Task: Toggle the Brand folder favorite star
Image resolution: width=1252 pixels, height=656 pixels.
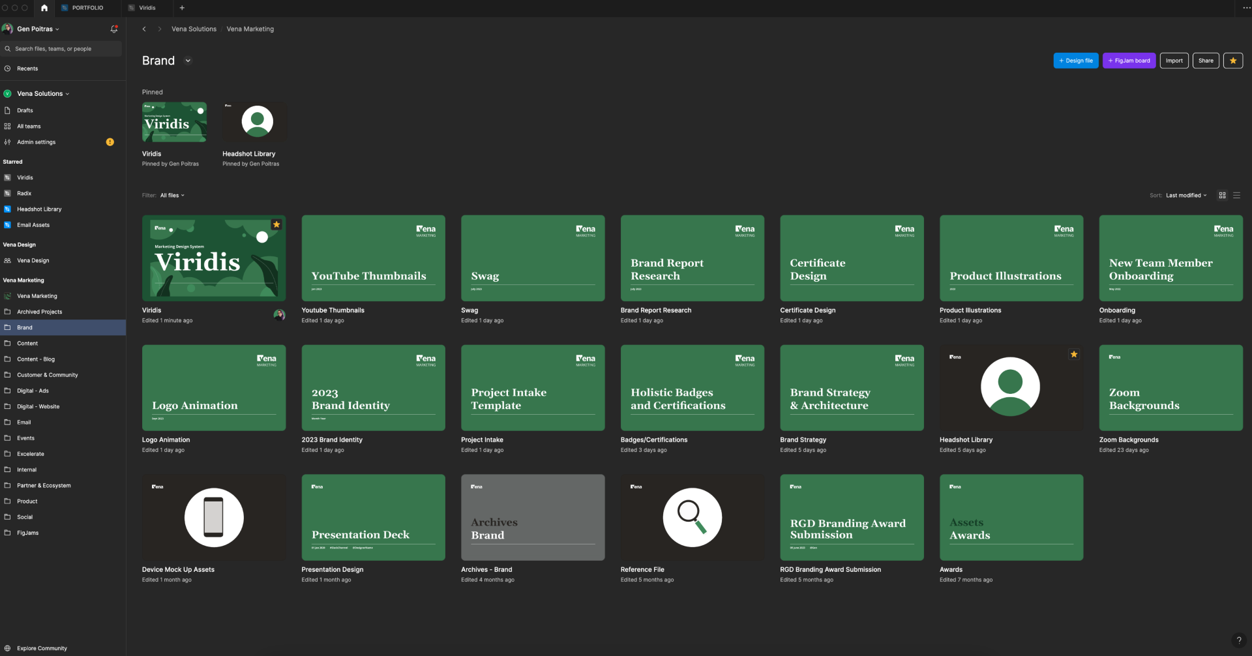Action: (x=1232, y=61)
